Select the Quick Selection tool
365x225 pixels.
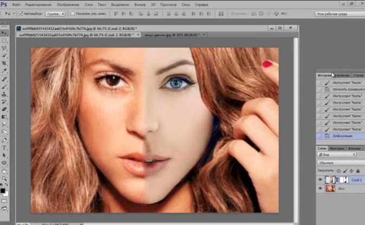(4, 55)
